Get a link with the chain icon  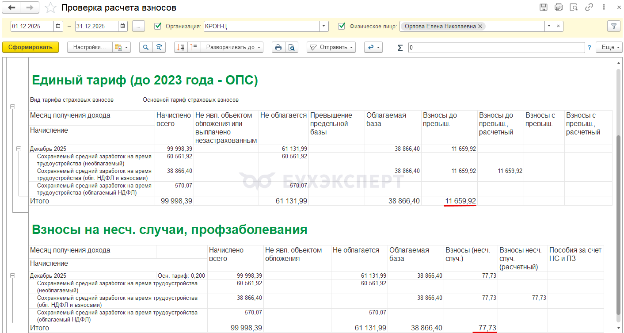click(589, 8)
